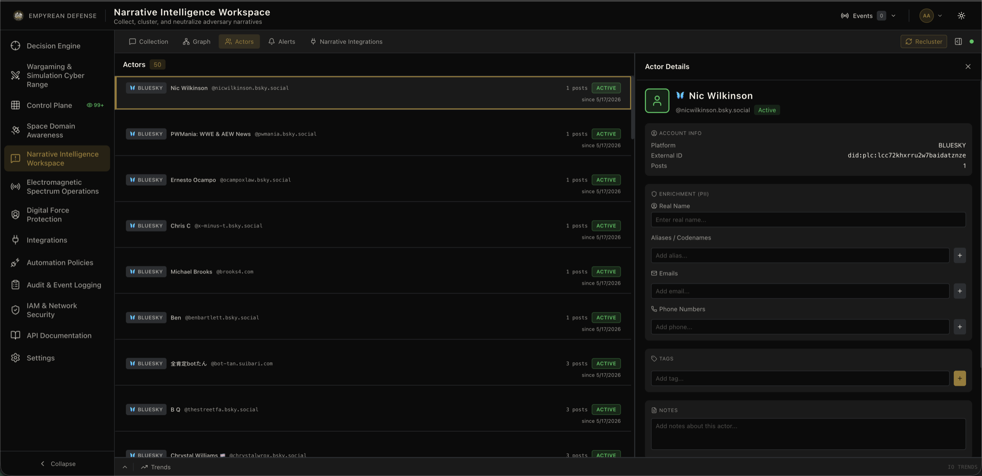Open Settings in the sidebar
The width and height of the screenshot is (982, 476).
click(x=57, y=358)
